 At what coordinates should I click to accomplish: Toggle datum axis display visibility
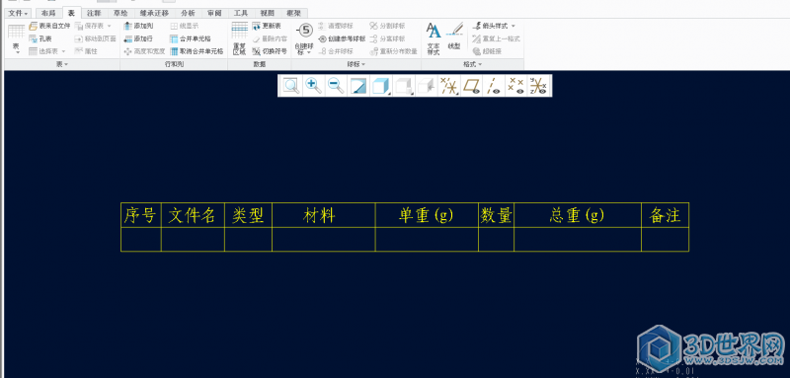pyautogui.click(x=494, y=86)
